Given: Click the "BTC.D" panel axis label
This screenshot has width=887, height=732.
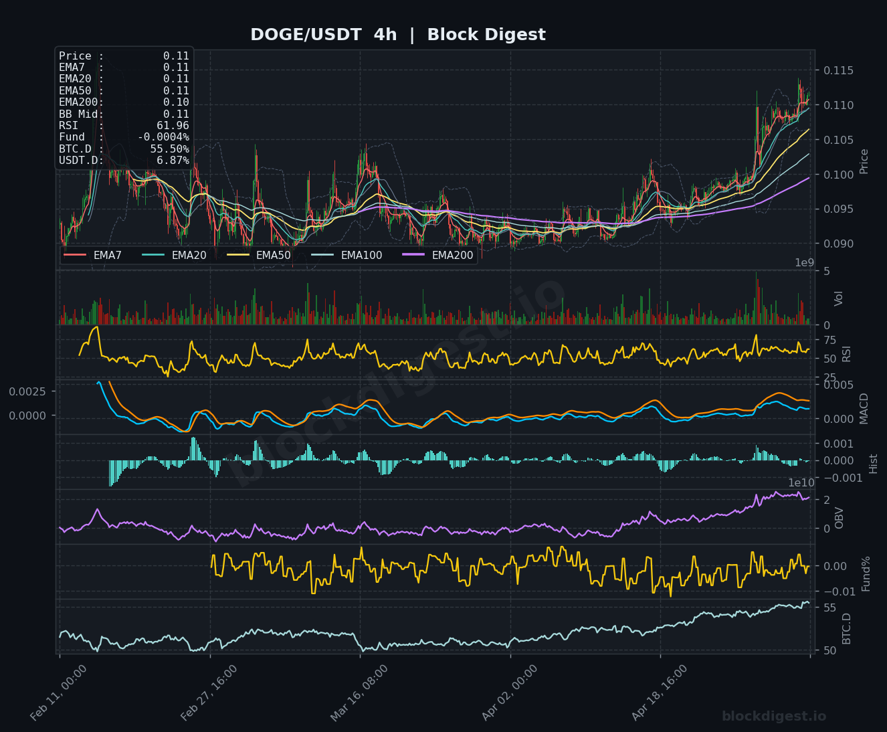Looking at the screenshot, I should (846, 628).
